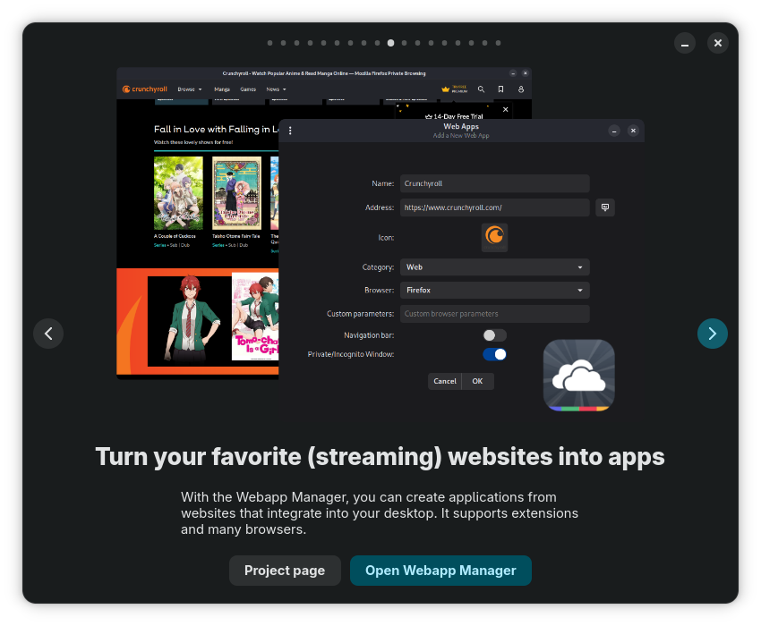Open the Web Apps three-dot menu

click(x=290, y=131)
